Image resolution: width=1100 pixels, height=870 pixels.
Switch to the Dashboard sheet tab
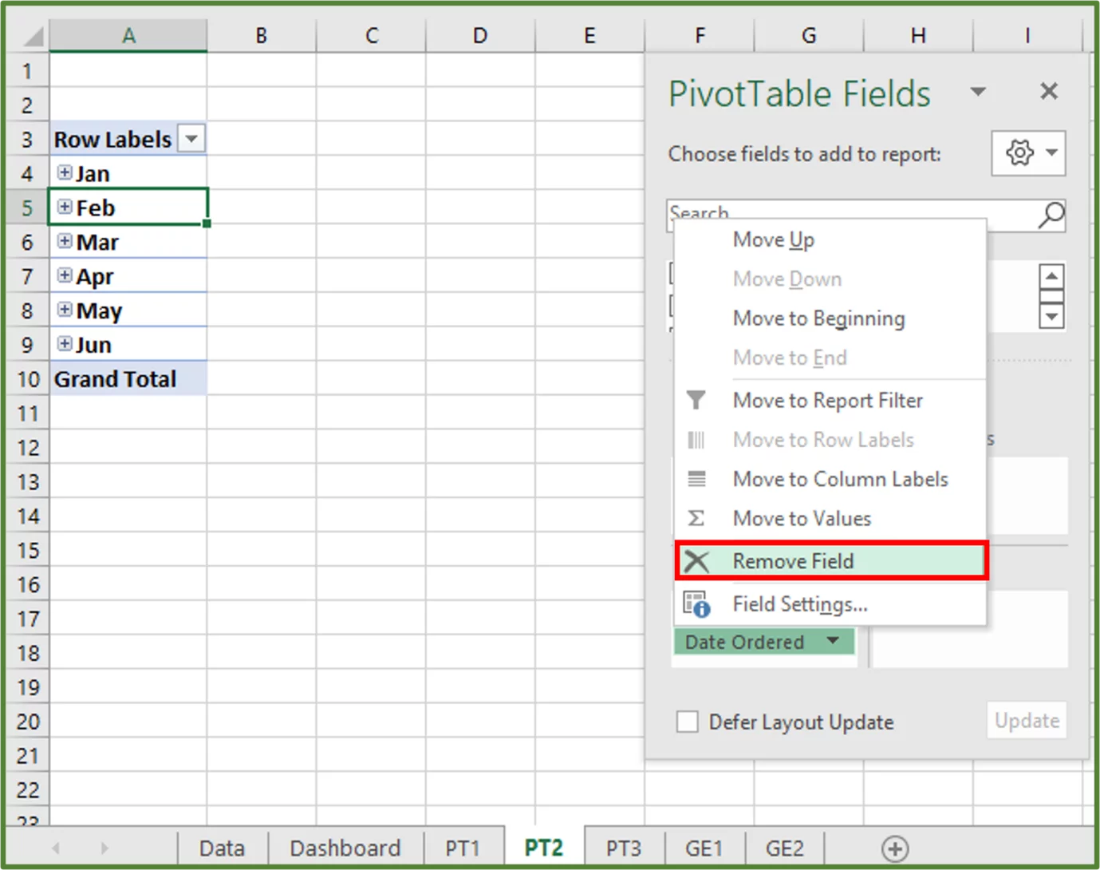(x=345, y=848)
